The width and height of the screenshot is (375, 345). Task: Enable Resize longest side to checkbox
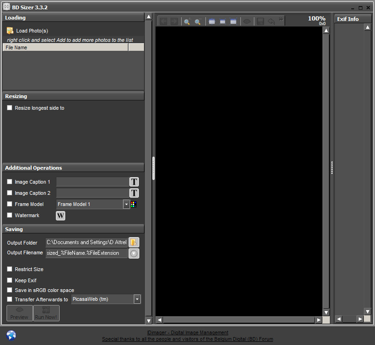(10, 108)
